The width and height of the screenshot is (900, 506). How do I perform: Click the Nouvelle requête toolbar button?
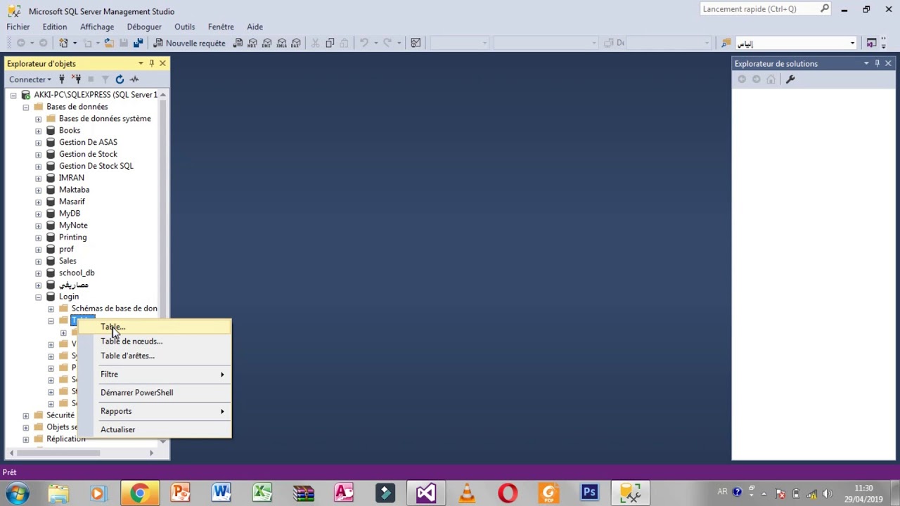189,43
